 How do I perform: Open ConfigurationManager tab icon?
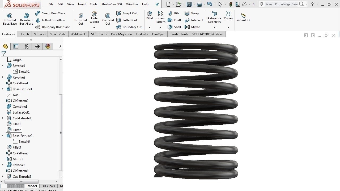click(27, 46)
